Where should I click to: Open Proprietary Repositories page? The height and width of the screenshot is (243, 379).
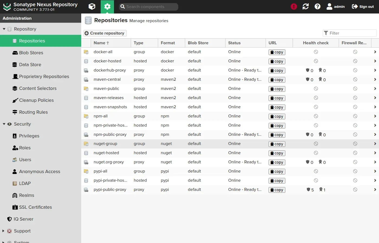(x=41, y=76)
